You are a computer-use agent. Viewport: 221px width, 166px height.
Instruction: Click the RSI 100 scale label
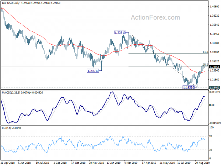pos(211,128)
